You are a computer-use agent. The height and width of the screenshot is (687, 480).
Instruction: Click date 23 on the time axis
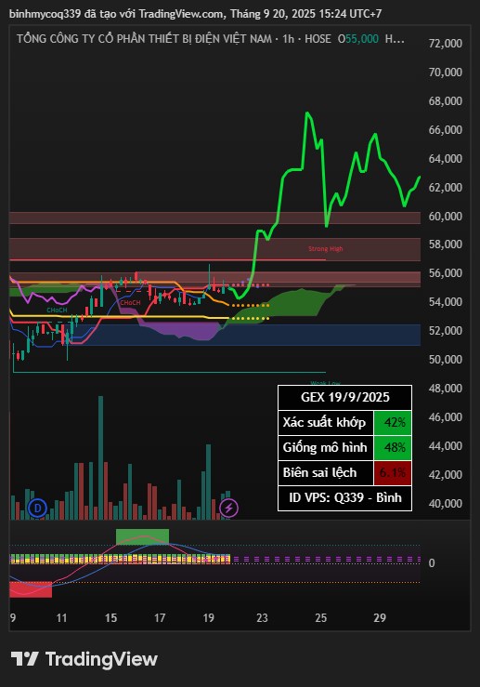point(262,618)
